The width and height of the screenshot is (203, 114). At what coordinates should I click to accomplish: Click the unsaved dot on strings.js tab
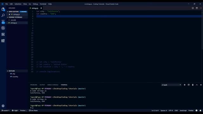[41, 8]
